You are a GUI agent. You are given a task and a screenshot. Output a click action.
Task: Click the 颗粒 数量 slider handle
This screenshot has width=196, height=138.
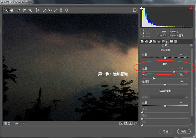coord(174,72)
